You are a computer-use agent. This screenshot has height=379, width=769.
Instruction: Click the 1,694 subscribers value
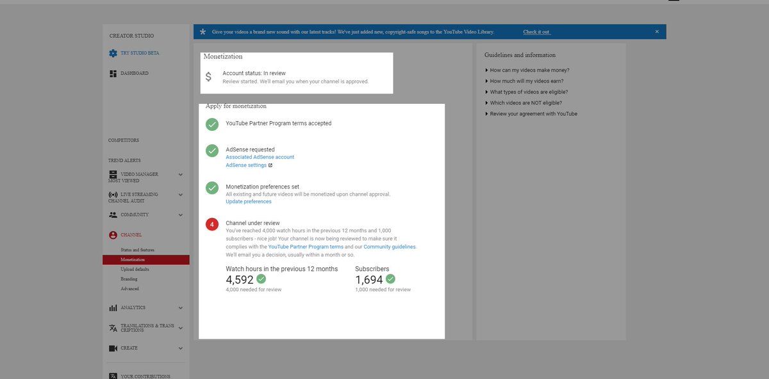click(x=369, y=280)
